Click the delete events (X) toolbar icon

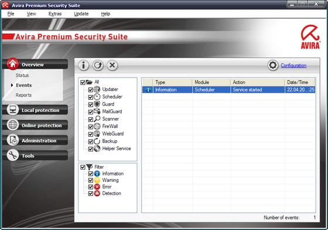[x=112, y=65]
